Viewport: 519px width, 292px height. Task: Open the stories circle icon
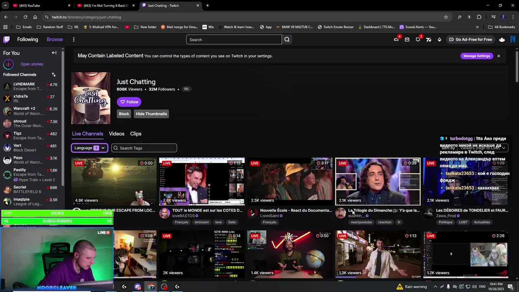8,64
